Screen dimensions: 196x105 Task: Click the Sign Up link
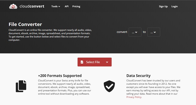(x=163, y=6)
